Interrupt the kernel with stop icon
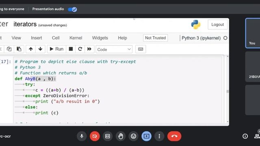This screenshot has height=146, width=260. 71,49
